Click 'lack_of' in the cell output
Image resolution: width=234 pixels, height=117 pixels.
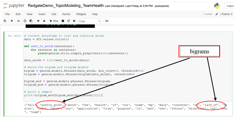(211, 105)
